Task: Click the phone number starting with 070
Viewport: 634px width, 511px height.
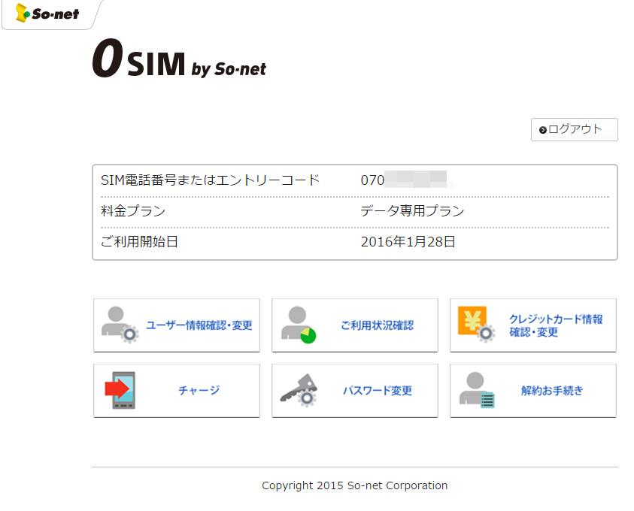Action: click(x=404, y=180)
